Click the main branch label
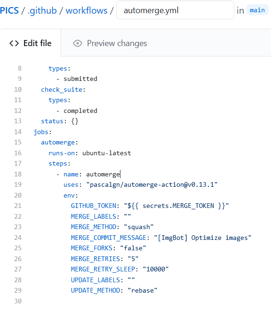271x310 pixels. pyautogui.click(x=257, y=10)
